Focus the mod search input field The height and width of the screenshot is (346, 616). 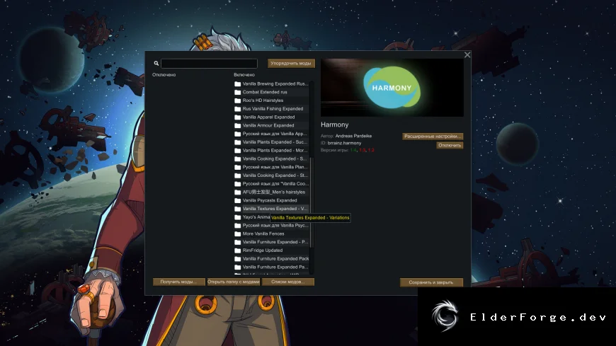pyautogui.click(x=209, y=63)
